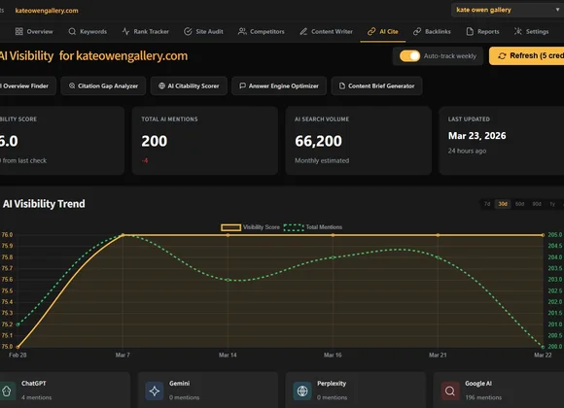Open the Content Writer tab
This screenshot has width=564, height=408.
(x=326, y=32)
